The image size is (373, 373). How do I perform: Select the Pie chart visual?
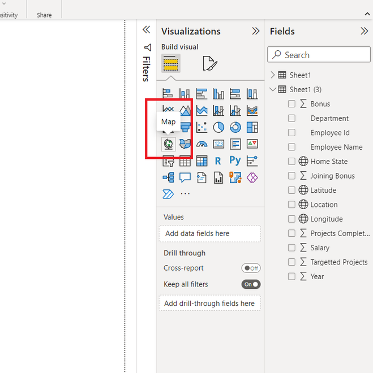click(x=218, y=127)
